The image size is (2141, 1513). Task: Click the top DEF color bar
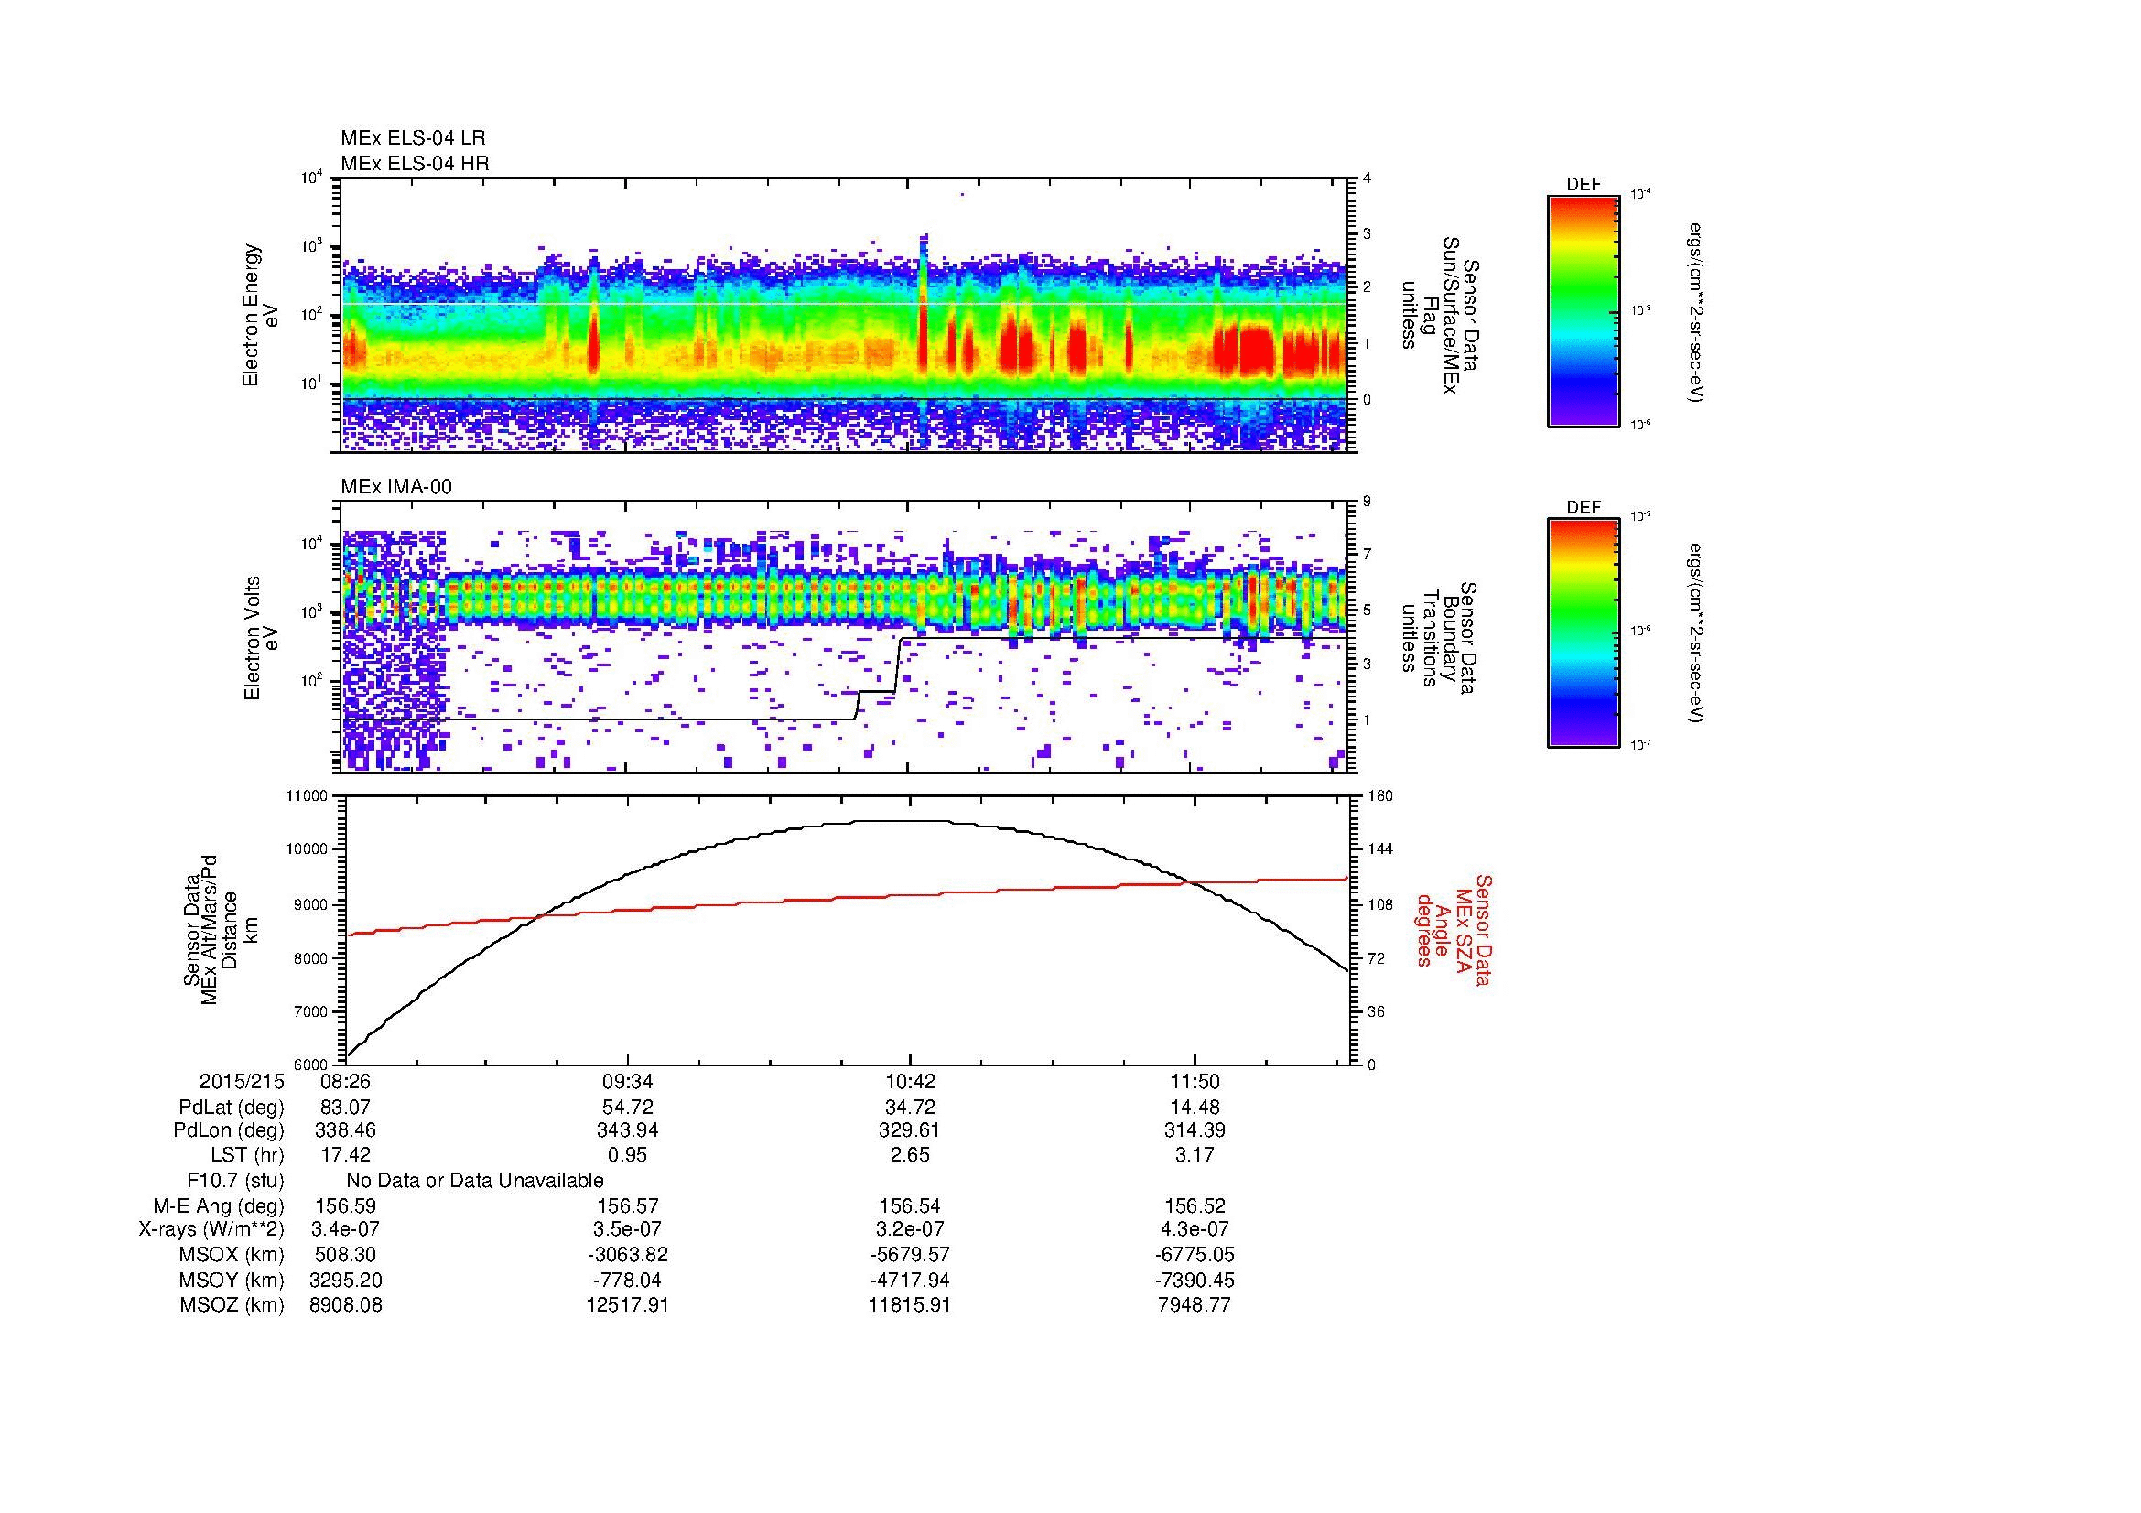pos(1584,310)
